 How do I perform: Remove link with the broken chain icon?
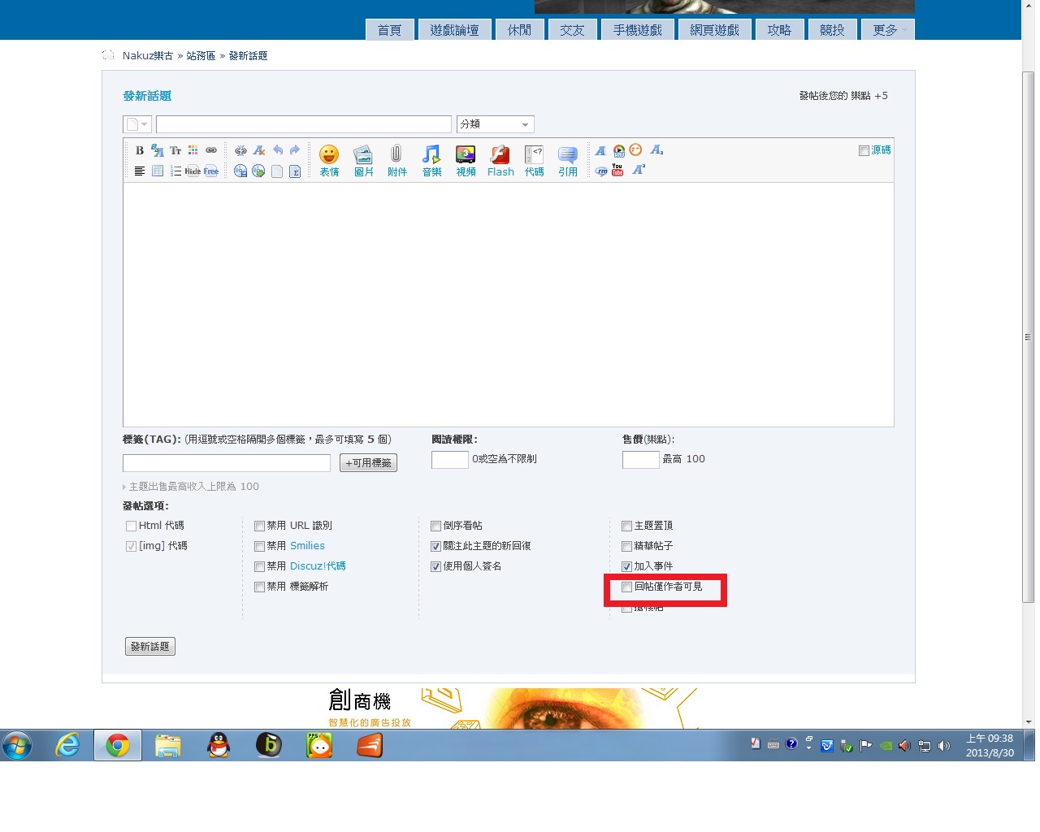click(x=240, y=150)
